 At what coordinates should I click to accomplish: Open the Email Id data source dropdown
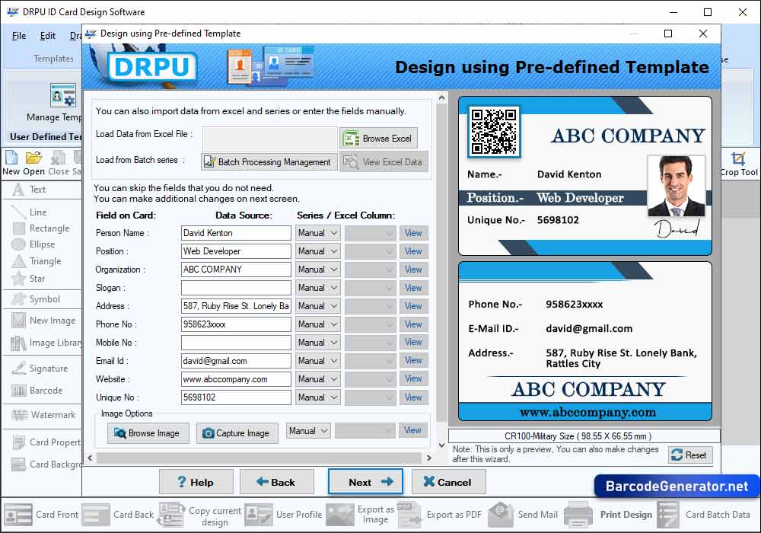pyautogui.click(x=318, y=361)
